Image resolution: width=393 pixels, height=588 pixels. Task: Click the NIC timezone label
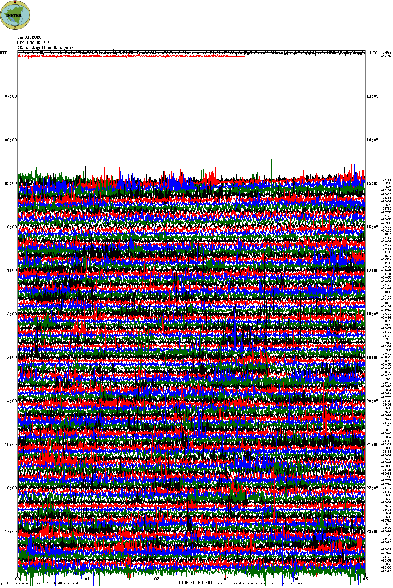tap(3, 53)
